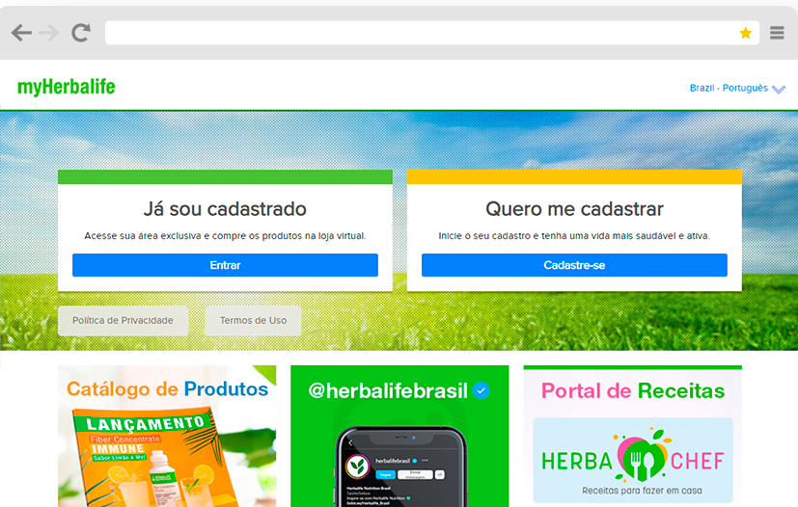
Task: Open the Portal de Receitas heading
Action: coord(632,390)
